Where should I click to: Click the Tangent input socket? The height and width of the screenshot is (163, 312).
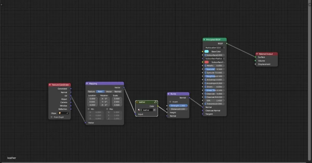click(x=203, y=114)
